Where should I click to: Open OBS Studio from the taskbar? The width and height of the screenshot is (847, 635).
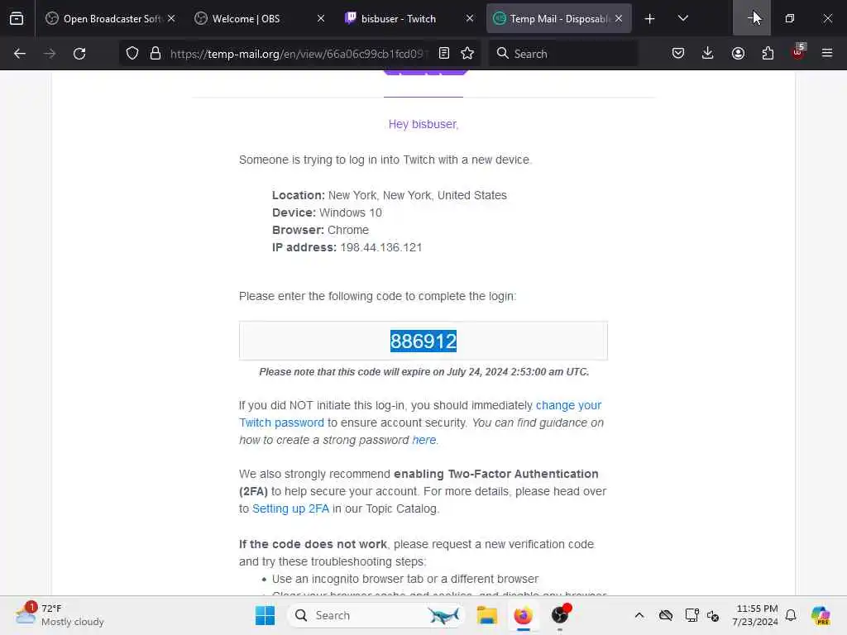[x=560, y=615]
